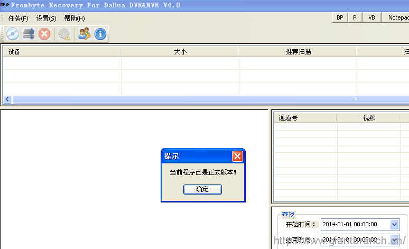409x249 pixels.
Task: Click the gear settings warning icon
Action: pyautogui.click(x=64, y=34)
